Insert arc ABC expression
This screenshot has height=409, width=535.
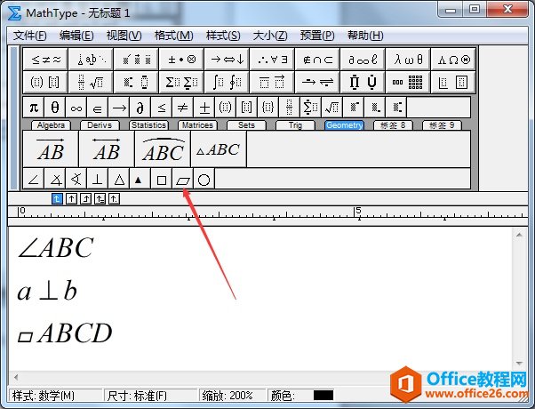coord(163,149)
